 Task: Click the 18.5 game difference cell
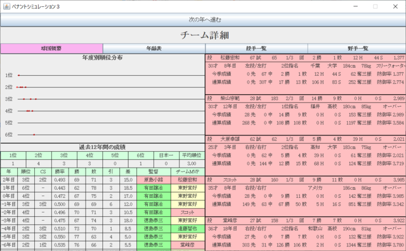point(128,188)
